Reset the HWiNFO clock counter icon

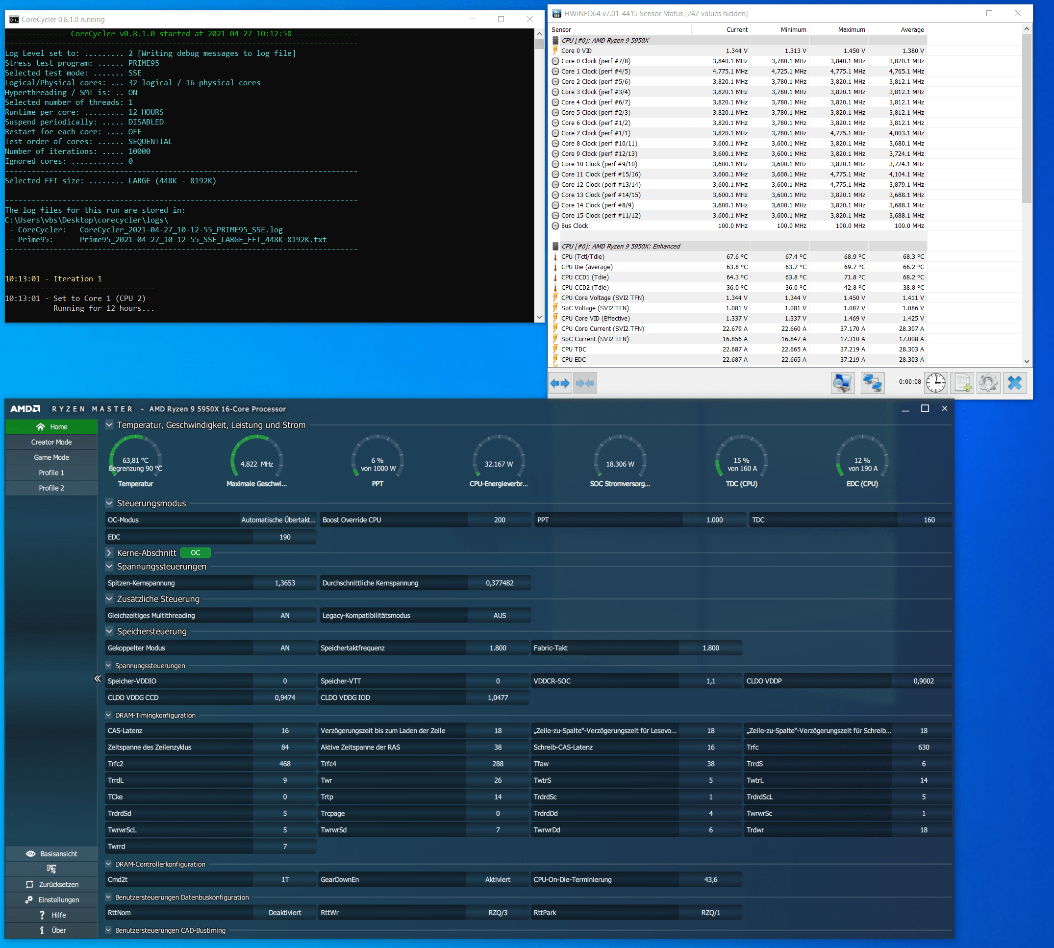(935, 382)
